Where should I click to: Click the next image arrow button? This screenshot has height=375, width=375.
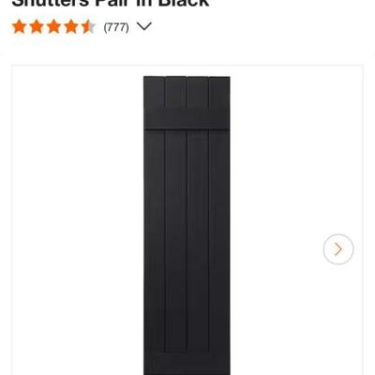(338, 249)
